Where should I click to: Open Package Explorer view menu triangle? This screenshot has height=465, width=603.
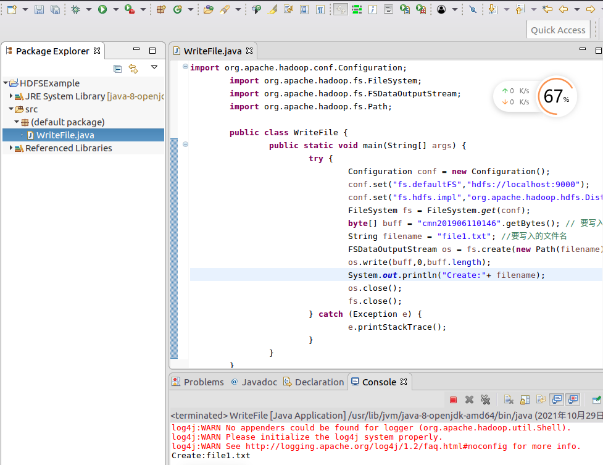click(x=154, y=68)
